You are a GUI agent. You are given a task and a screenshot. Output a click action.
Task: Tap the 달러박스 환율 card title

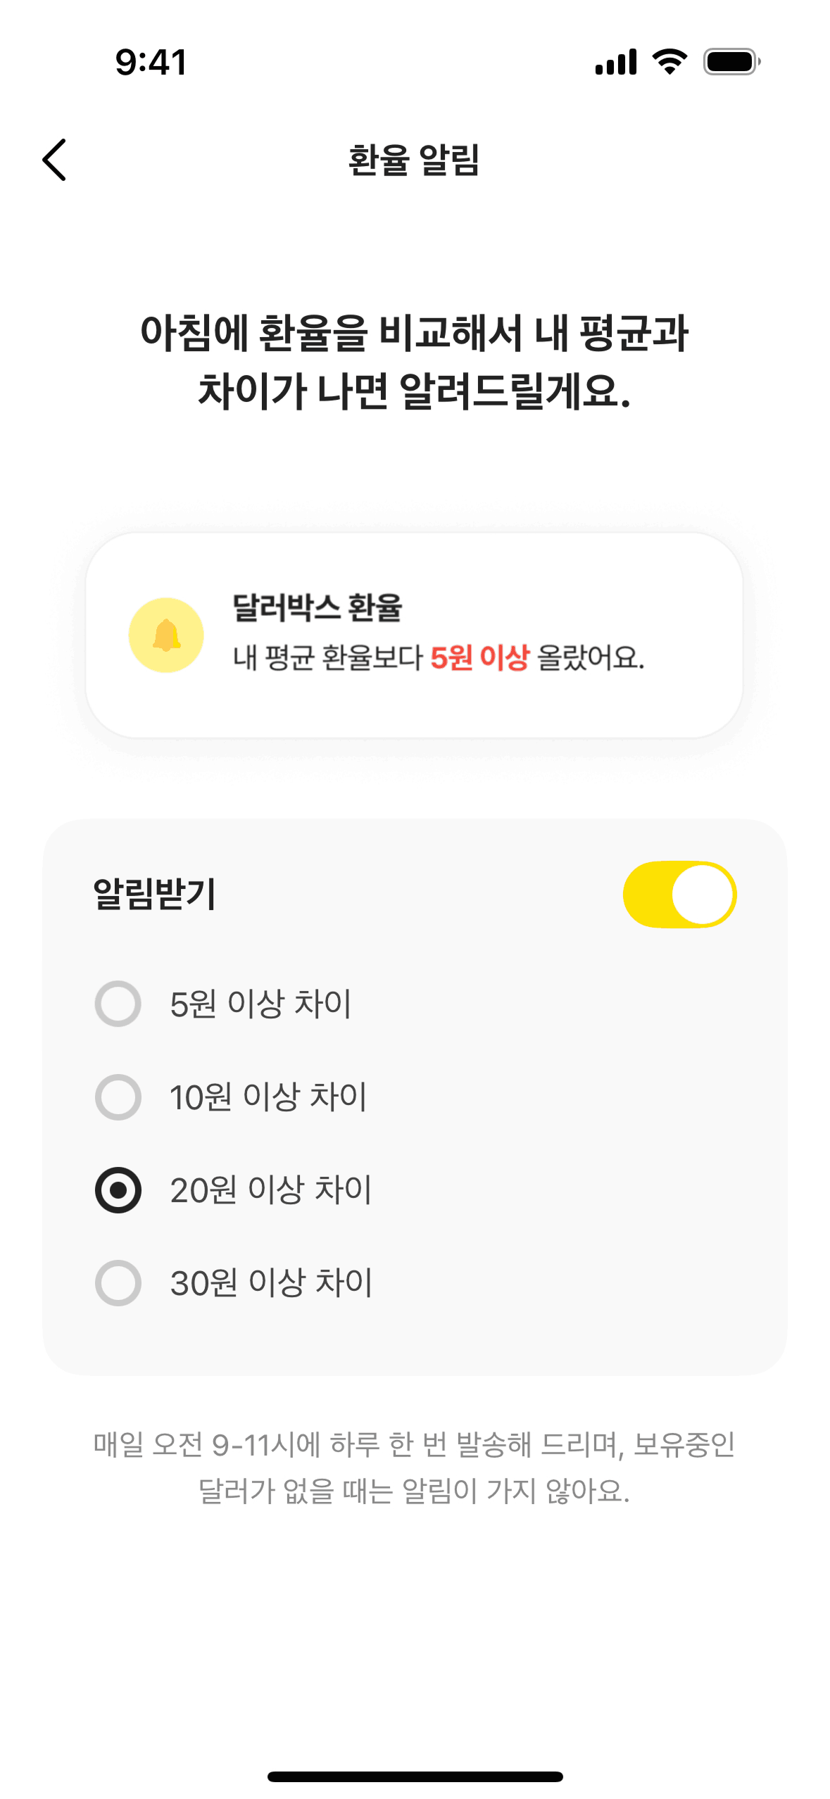tap(317, 607)
